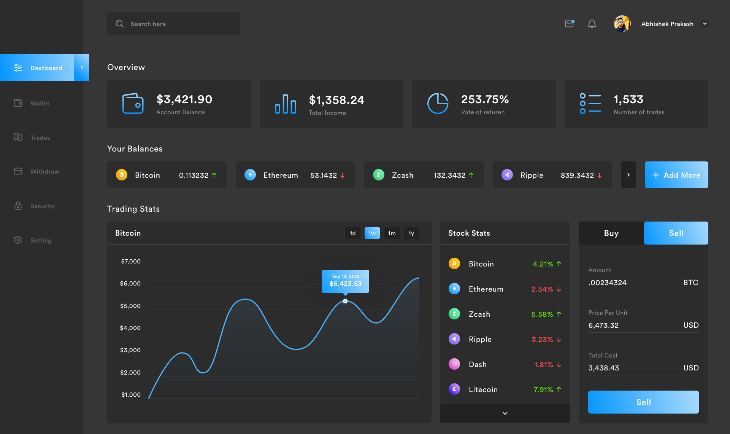Click the wallet icon in sidebar
The image size is (730, 434).
pyautogui.click(x=18, y=103)
